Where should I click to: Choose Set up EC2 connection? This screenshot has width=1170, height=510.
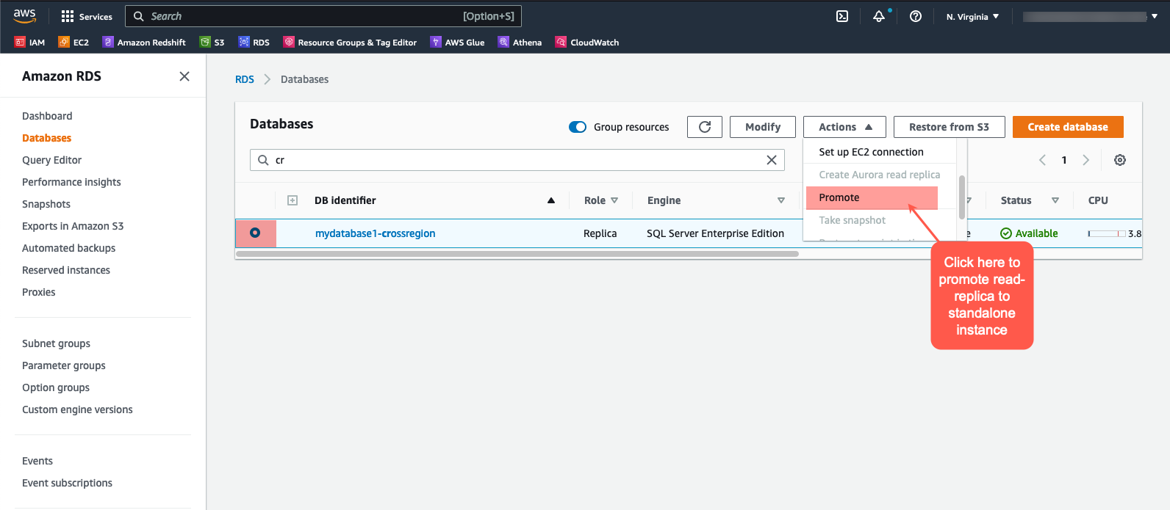click(872, 152)
